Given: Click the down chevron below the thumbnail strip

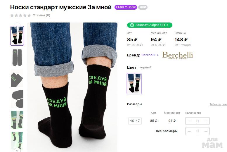Looking at the screenshot, I should [x=17, y=151].
